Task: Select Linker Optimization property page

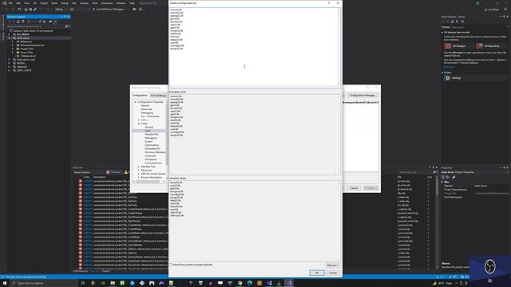Action: point(152,145)
